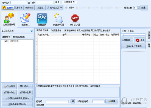
Task: Increase the 间隔次数 spinner value
Action: point(138,7)
